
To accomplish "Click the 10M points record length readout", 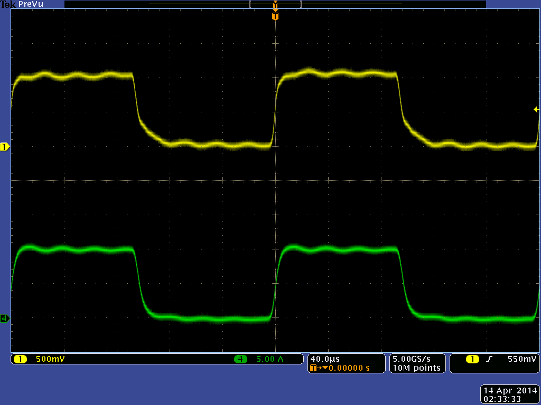I will click(416, 368).
